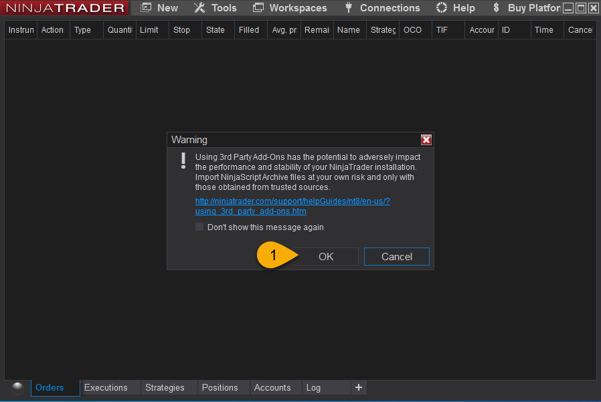Viewport: 601px width, 402px height.
Task: Sort by the Avg. price column header
Action: point(284,30)
